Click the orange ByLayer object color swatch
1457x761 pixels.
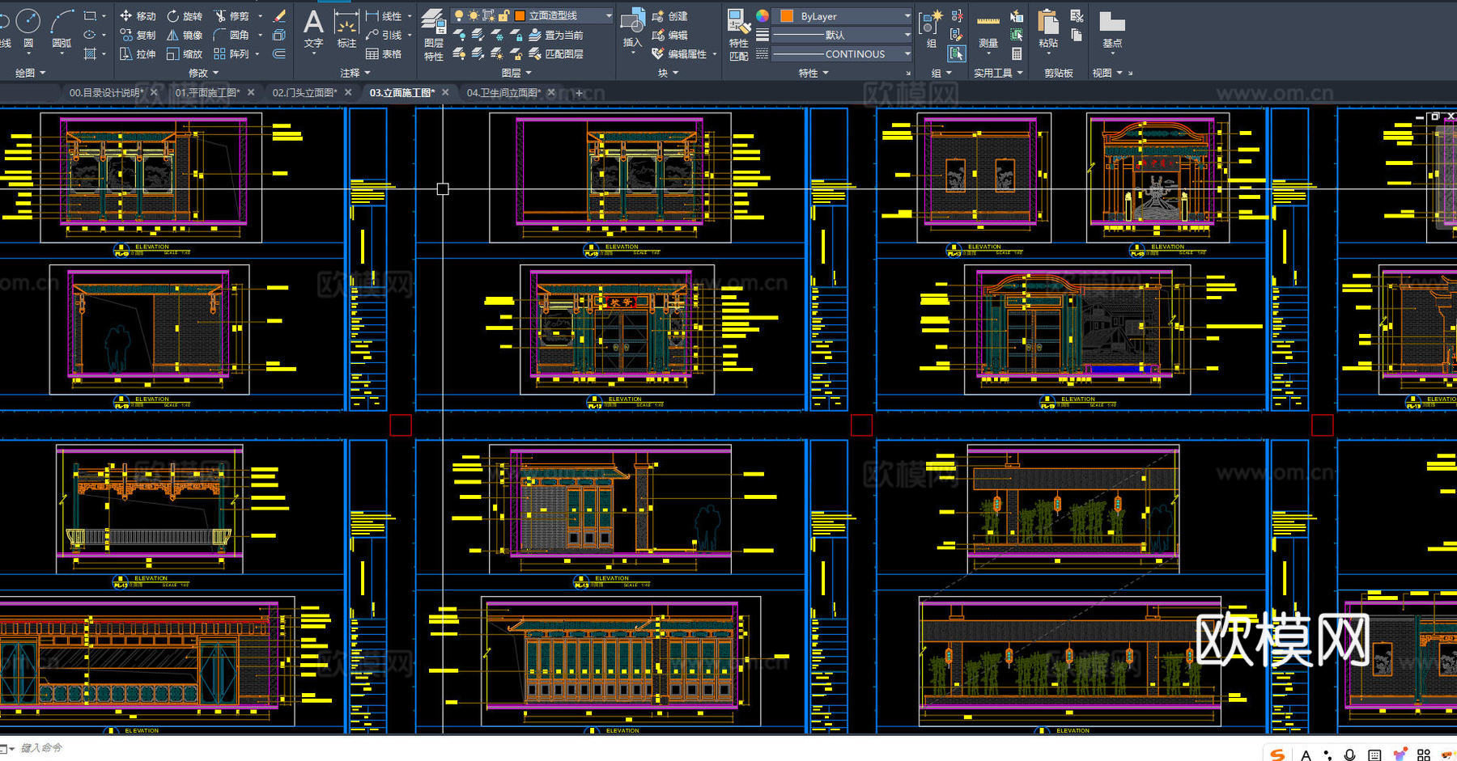786,15
